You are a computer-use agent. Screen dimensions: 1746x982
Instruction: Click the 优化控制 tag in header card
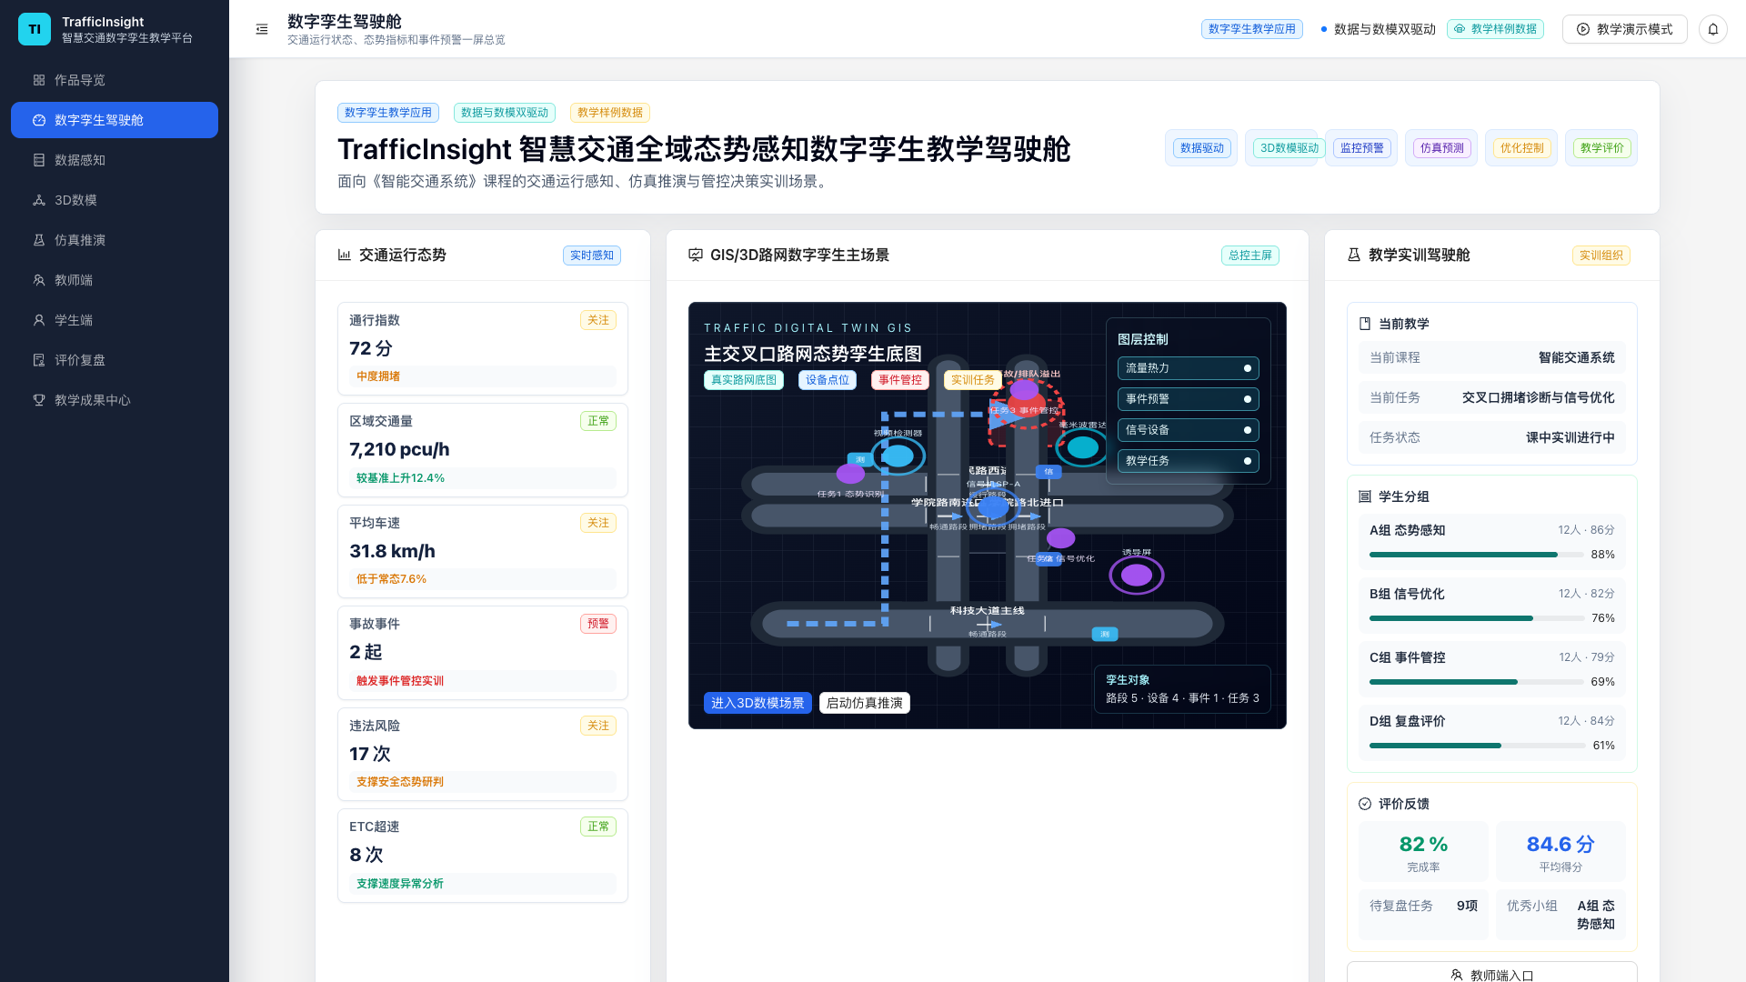click(1522, 148)
